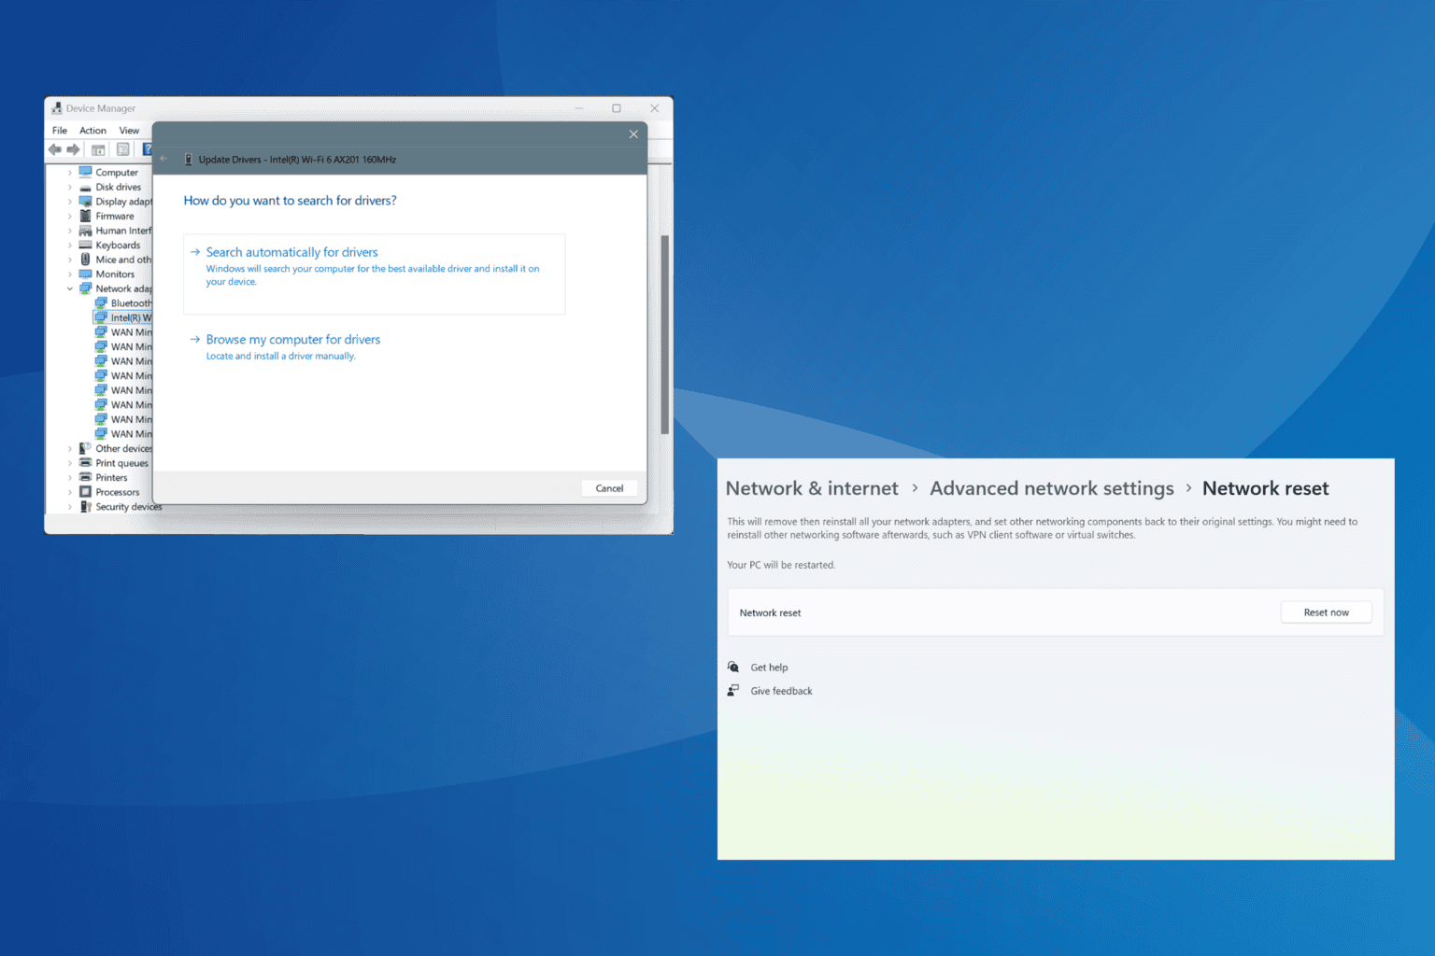
Task: Collapse the Network adapters node chevron
Action: pos(69,288)
